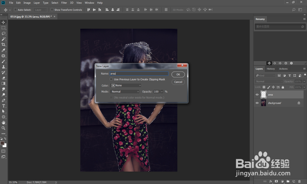Open the Image menu

27,3
